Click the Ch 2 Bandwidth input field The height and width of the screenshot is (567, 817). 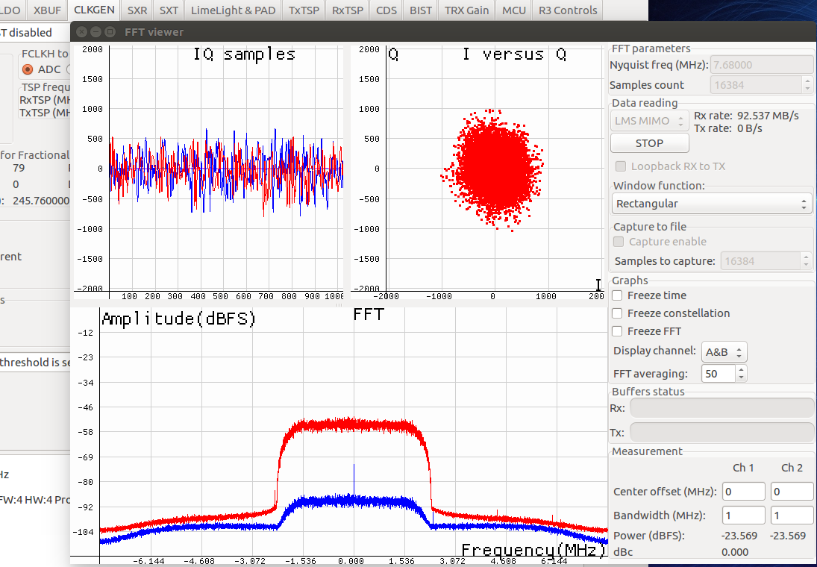(792, 516)
